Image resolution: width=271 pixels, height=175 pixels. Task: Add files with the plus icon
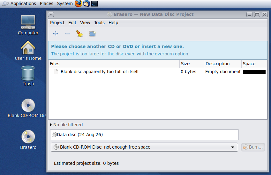coord(56,34)
